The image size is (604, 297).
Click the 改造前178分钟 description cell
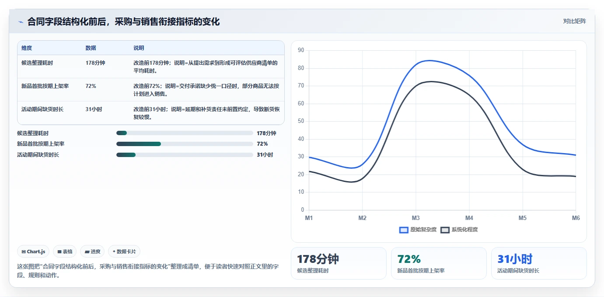206,66
